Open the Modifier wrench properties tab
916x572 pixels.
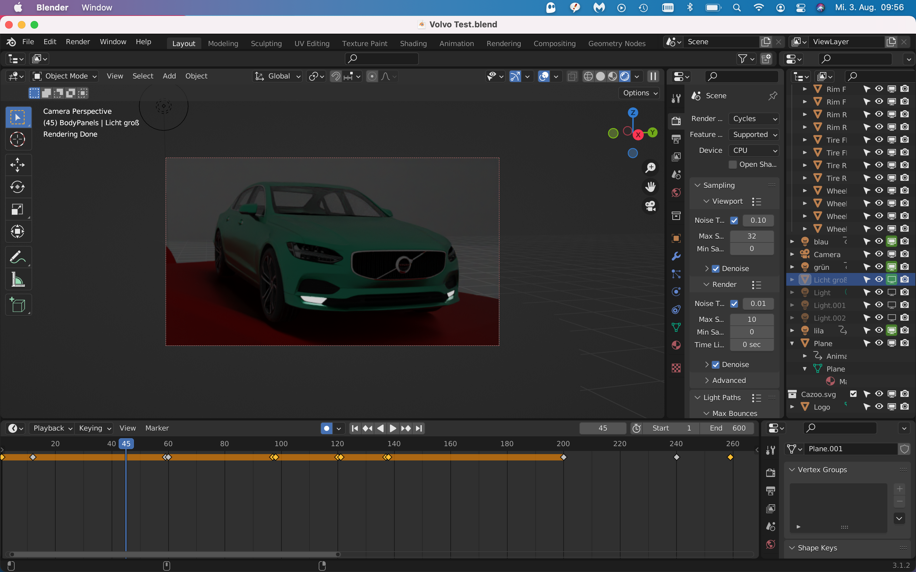click(x=676, y=256)
